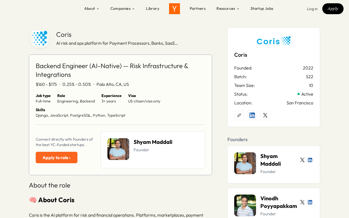Image resolution: width=349 pixels, height=218 pixels.
Task: Click the "Founders" section heading
Action: click(x=237, y=140)
